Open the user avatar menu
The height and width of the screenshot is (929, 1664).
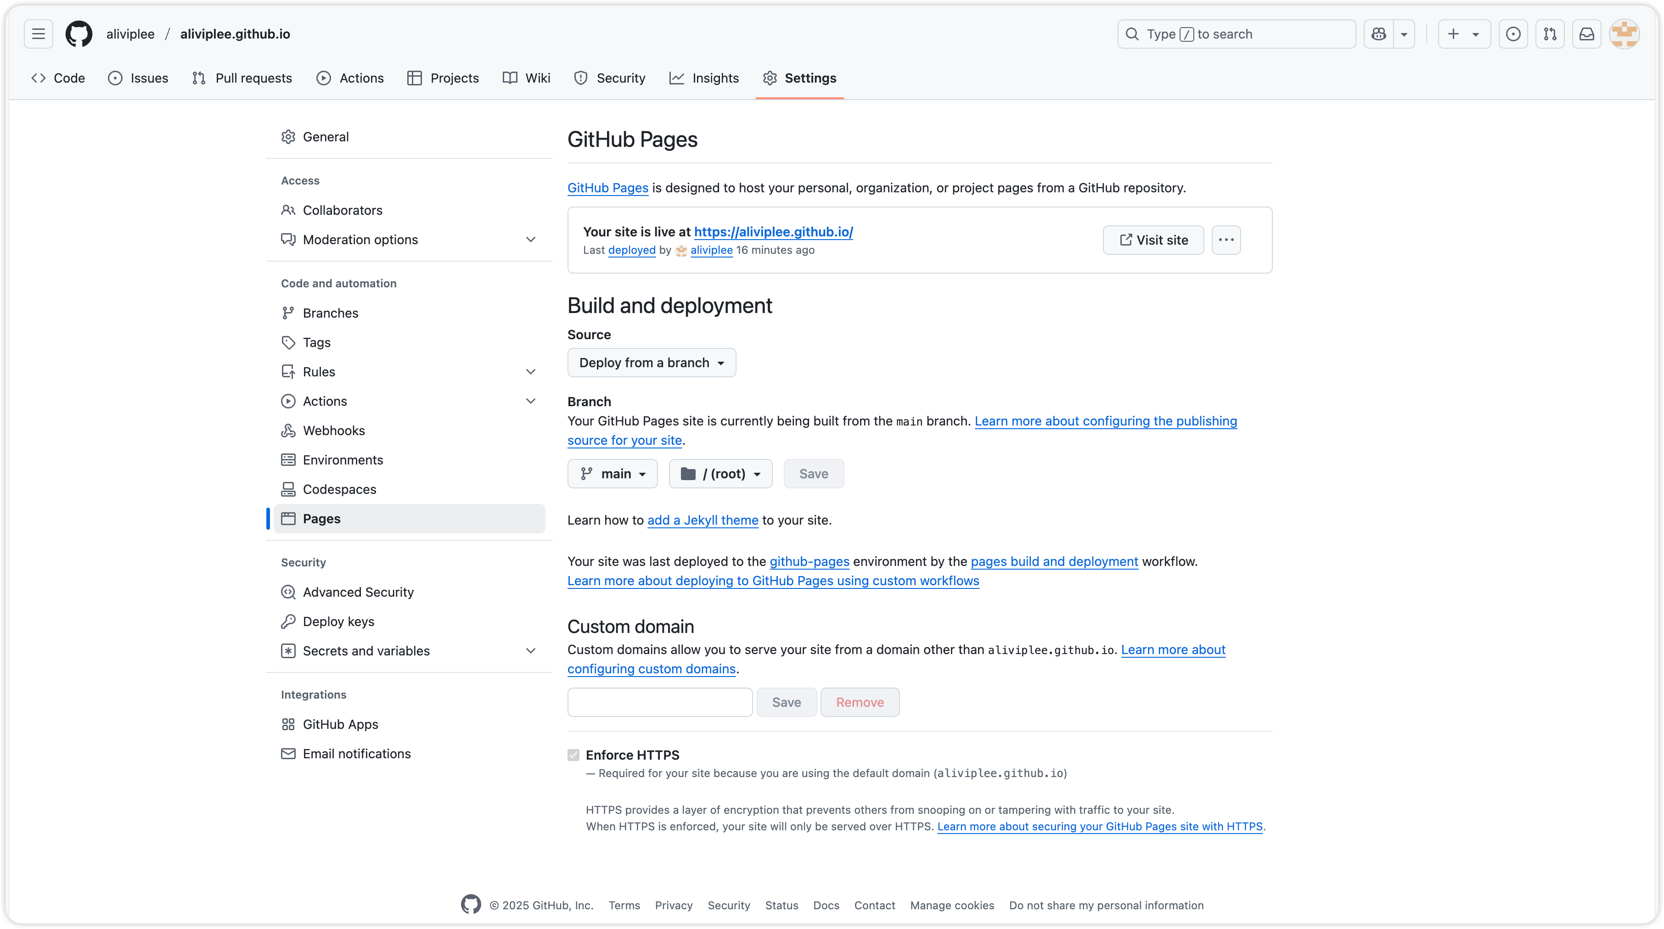(x=1624, y=34)
